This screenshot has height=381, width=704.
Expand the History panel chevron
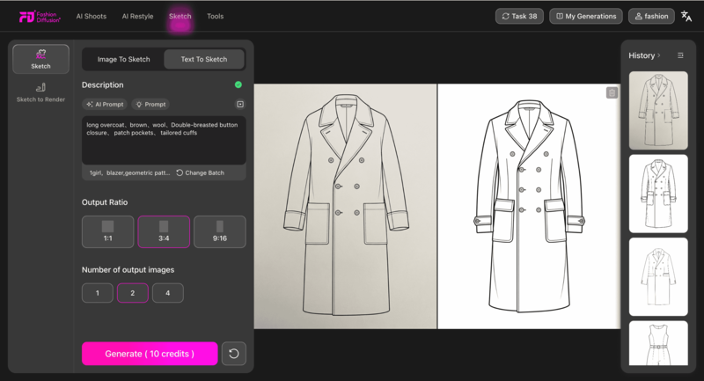coord(658,55)
